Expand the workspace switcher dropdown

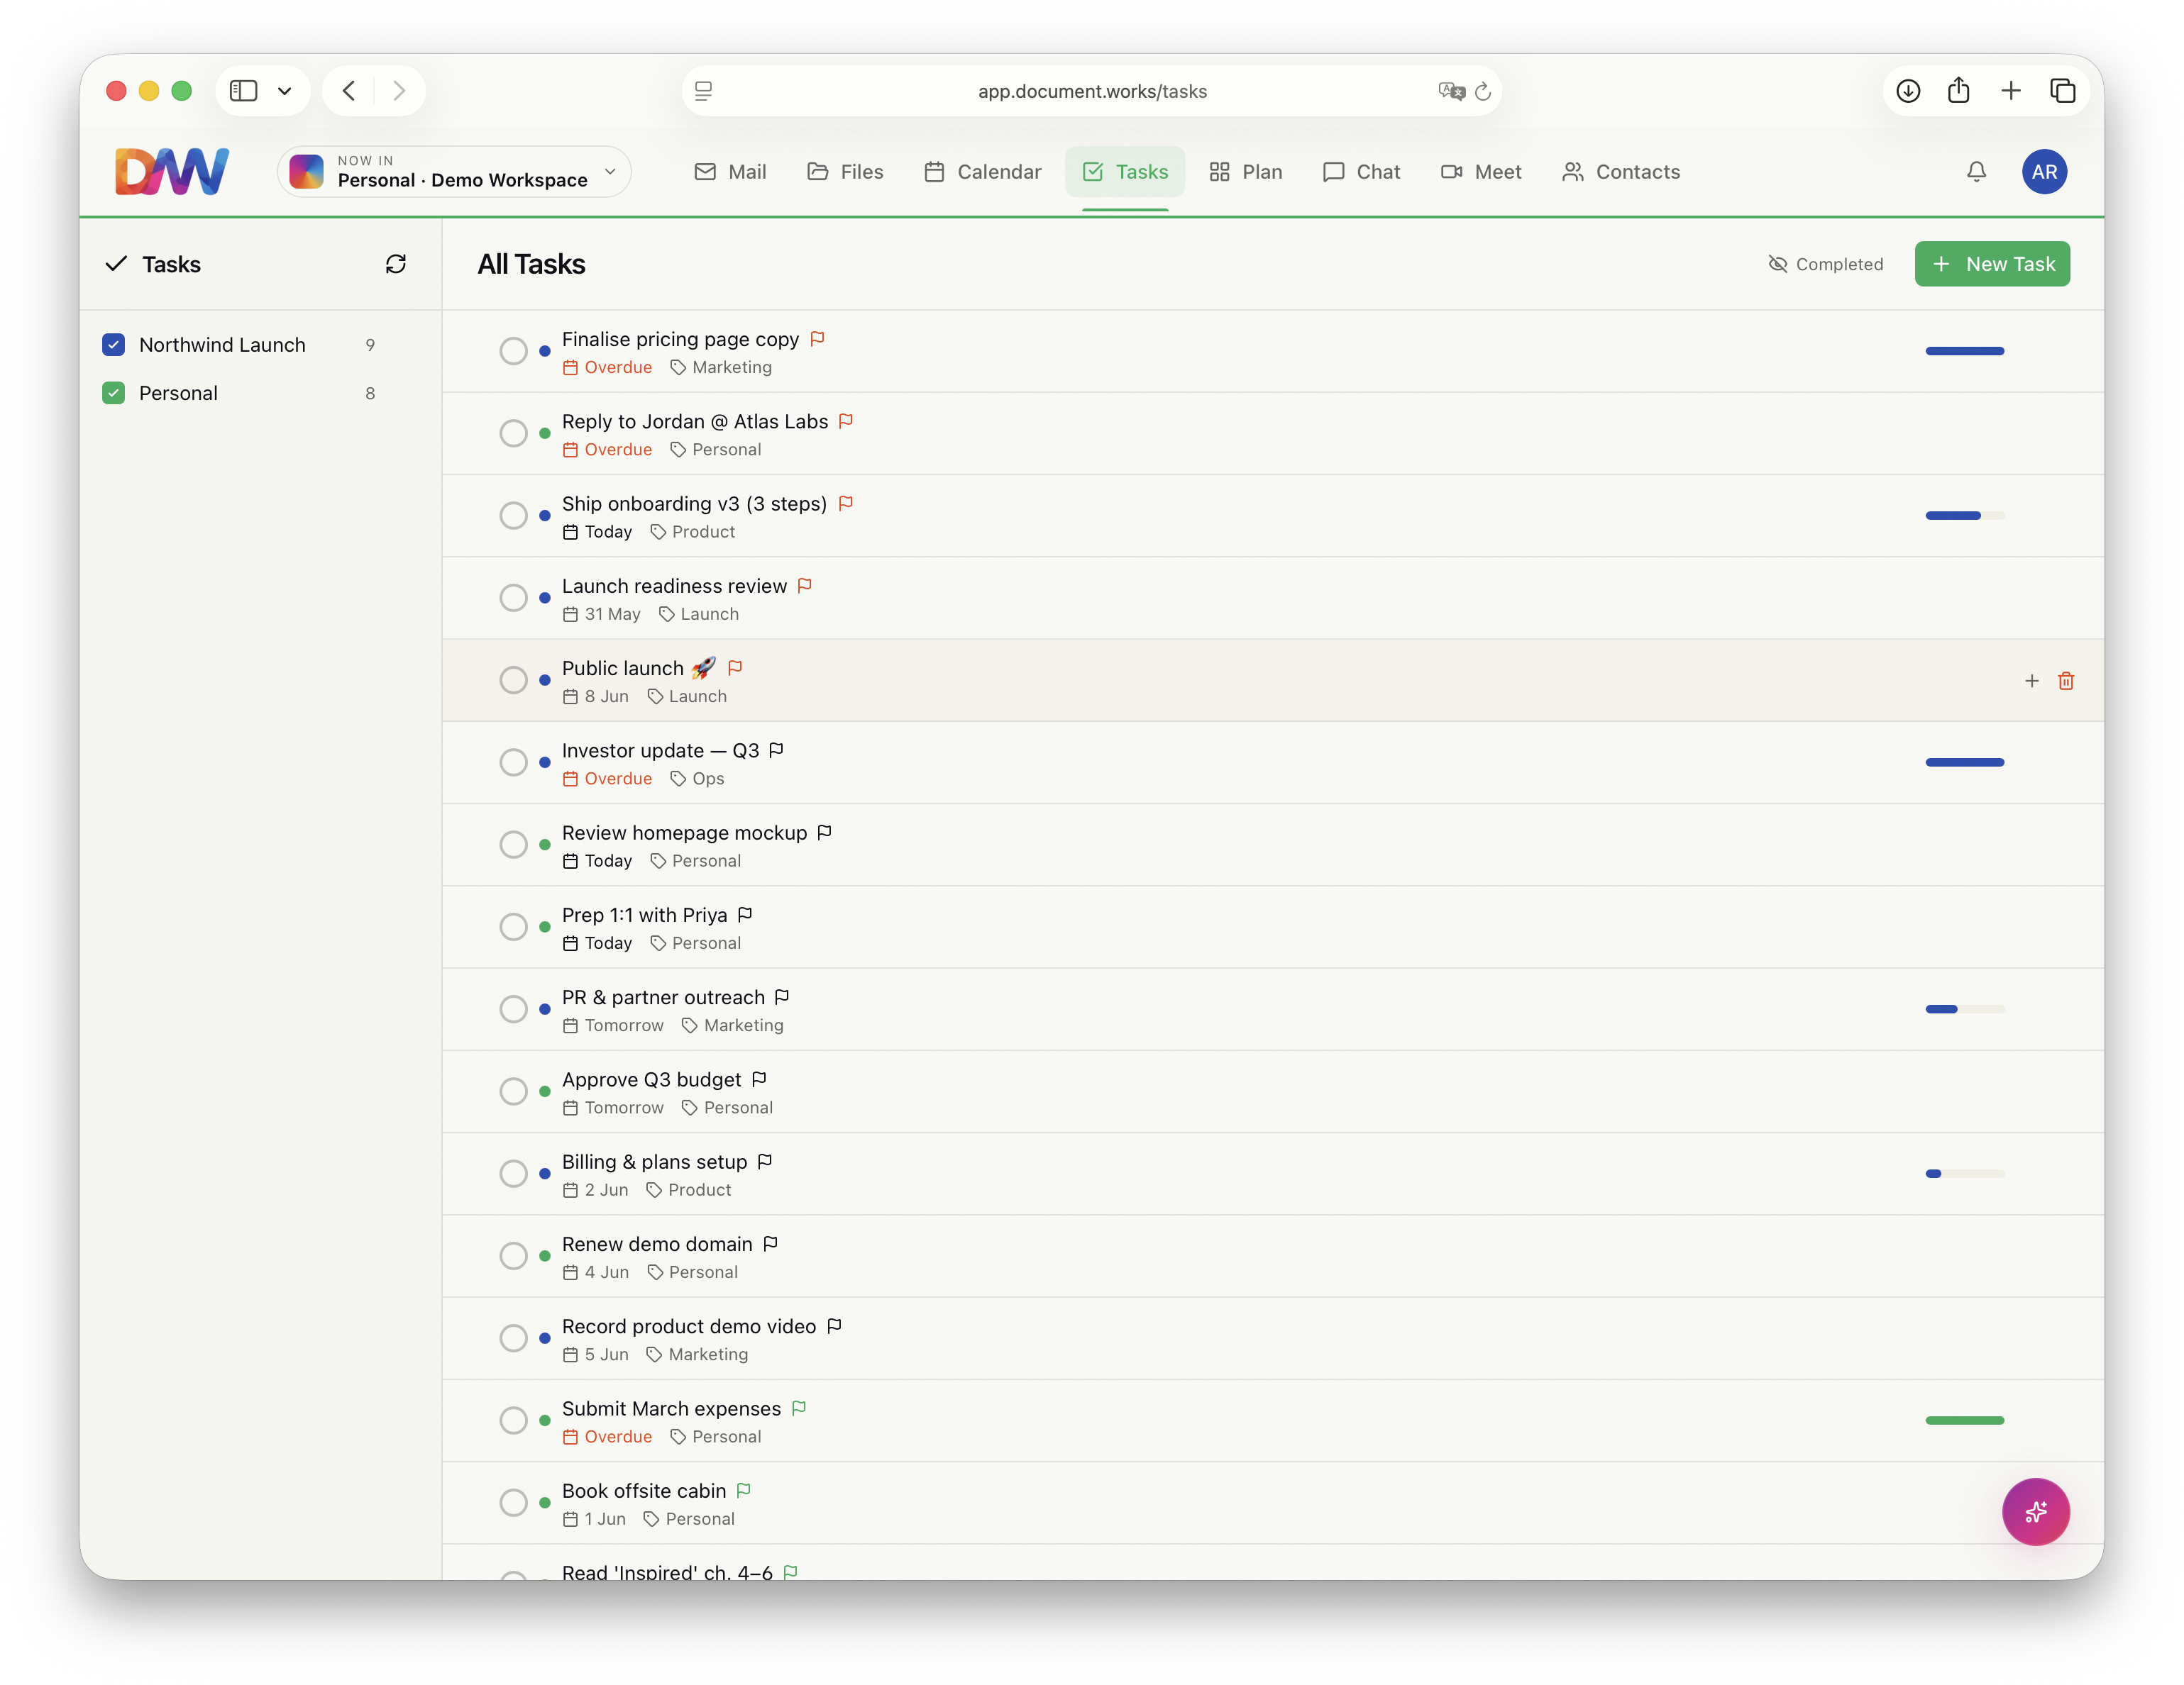tap(455, 172)
